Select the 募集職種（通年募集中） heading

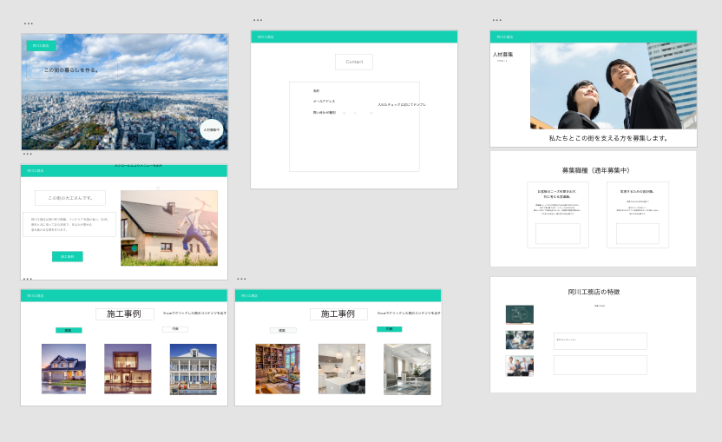[x=595, y=170]
